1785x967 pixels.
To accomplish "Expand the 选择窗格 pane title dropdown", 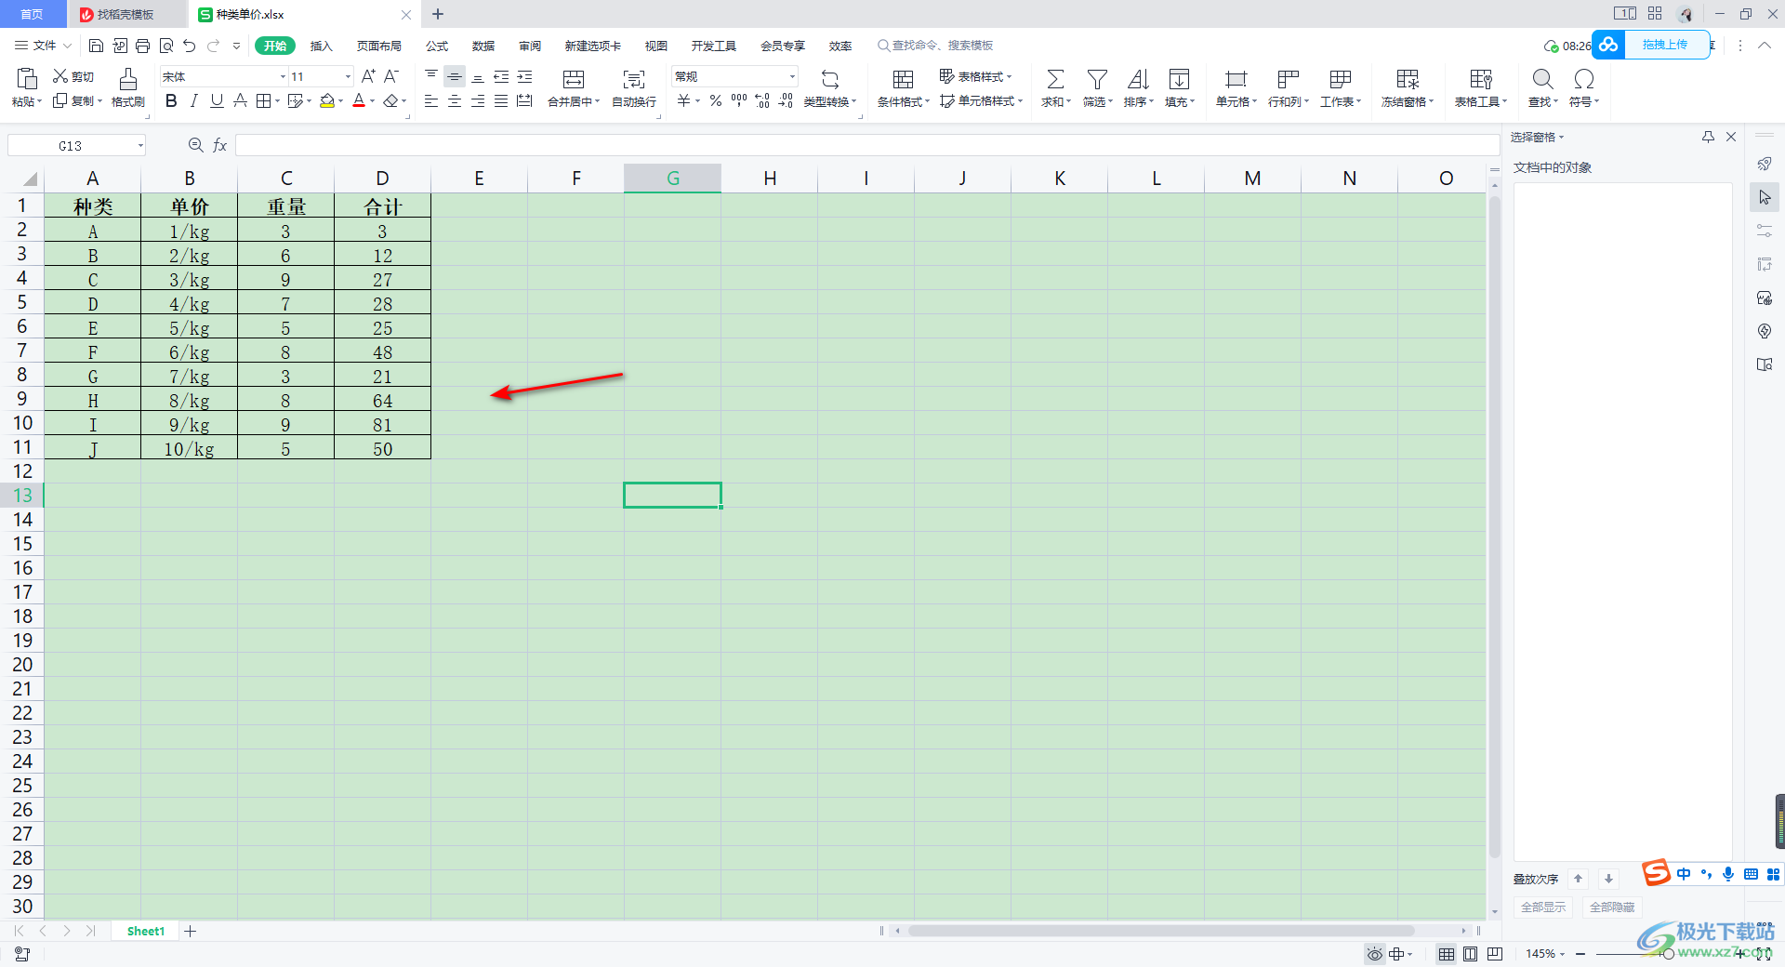I will pos(1562,138).
